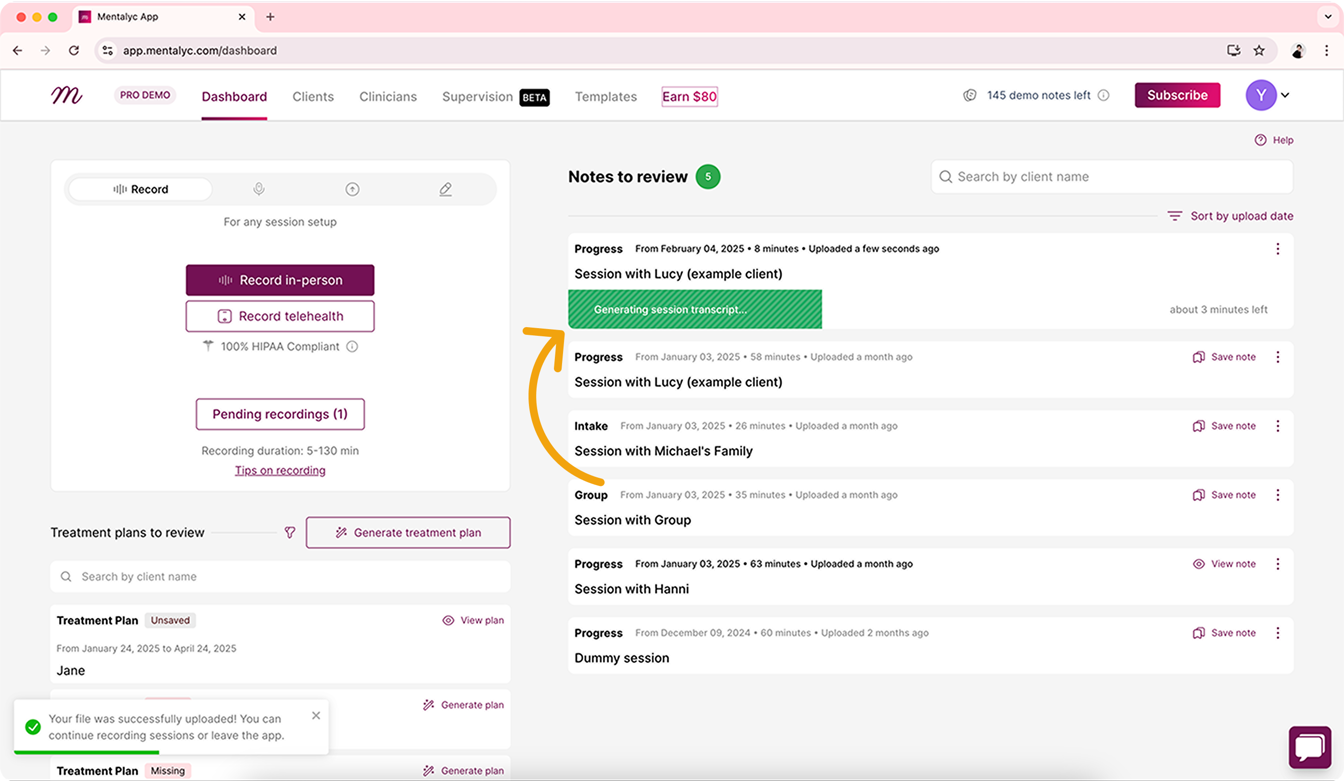Open a new browser tab
This screenshot has width=1344, height=781.
point(270,17)
